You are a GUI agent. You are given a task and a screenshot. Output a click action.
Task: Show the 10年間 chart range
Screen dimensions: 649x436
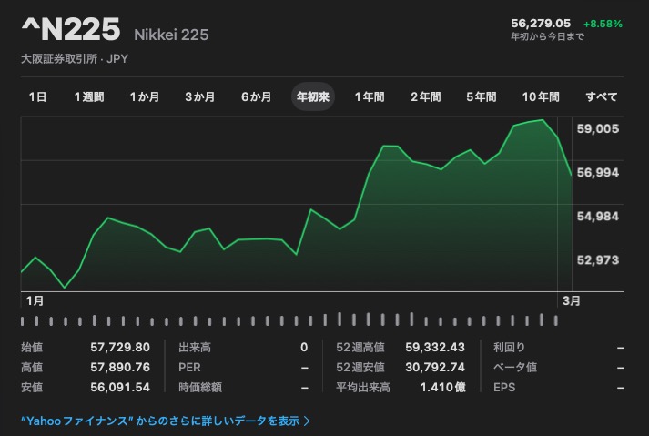pyautogui.click(x=541, y=96)
